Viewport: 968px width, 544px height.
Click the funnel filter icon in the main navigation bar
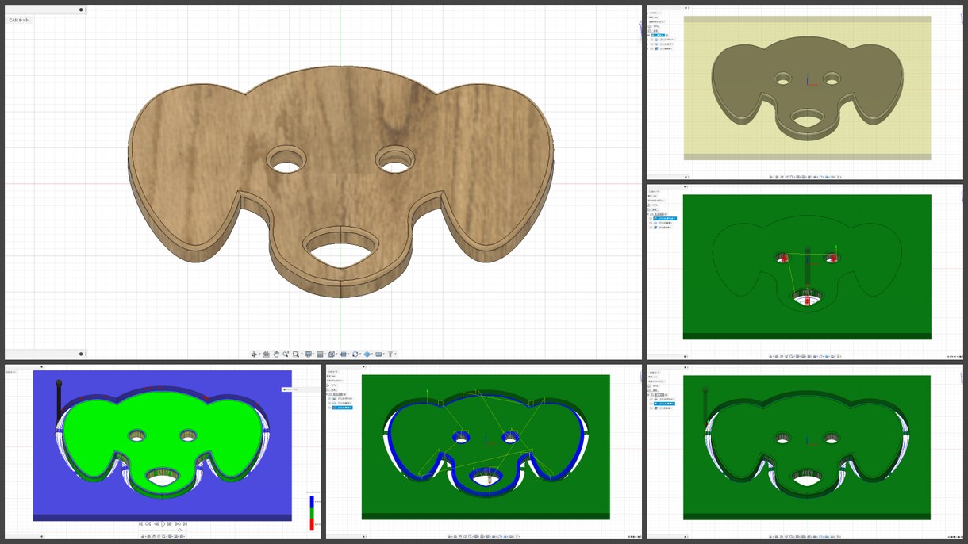(x=390, y=354)
